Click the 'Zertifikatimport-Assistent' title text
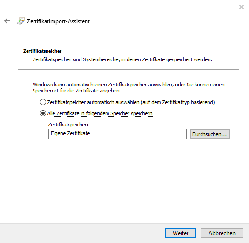 click(58, 21)
